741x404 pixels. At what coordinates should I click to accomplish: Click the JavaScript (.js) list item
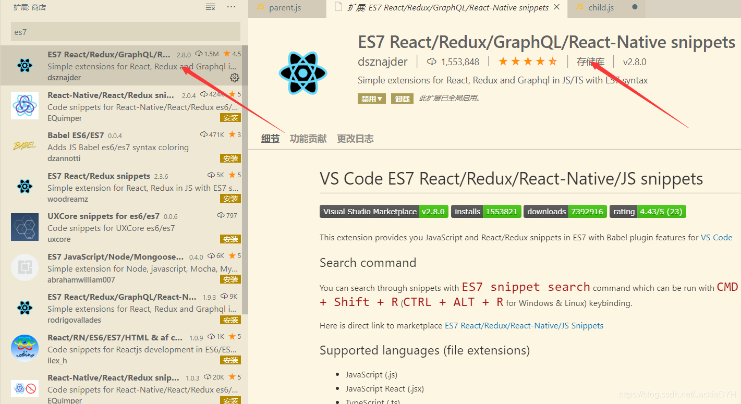(371, 374)
